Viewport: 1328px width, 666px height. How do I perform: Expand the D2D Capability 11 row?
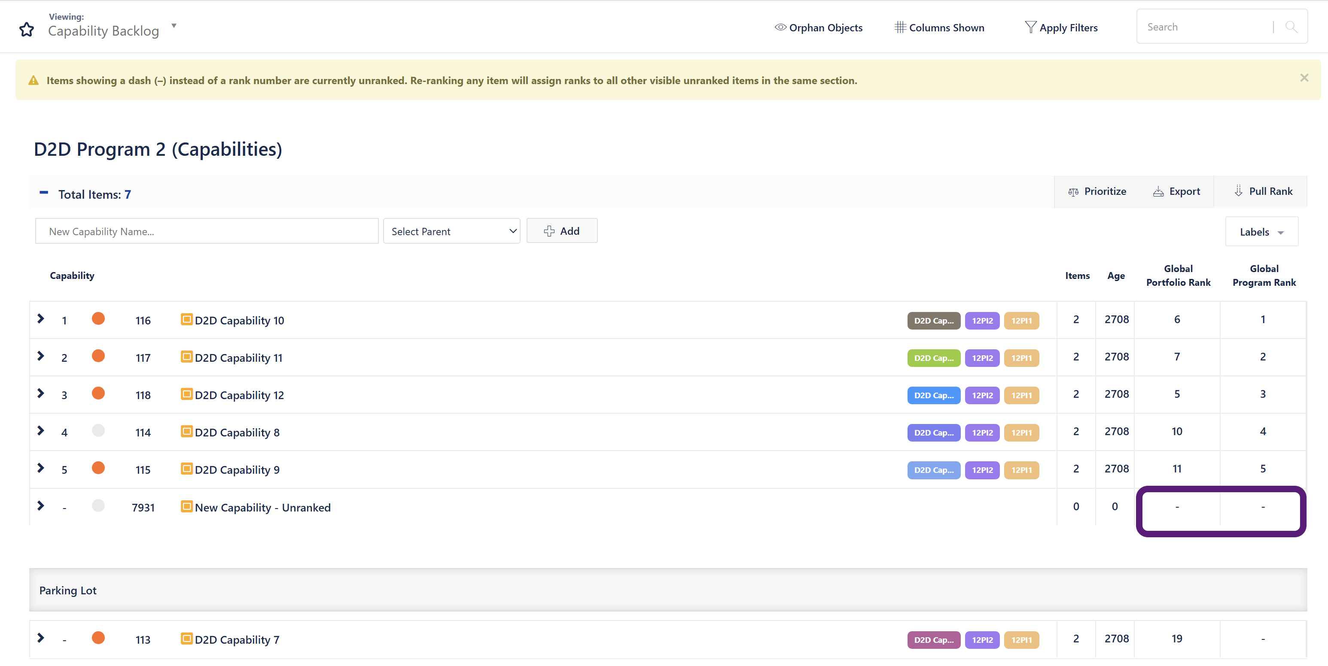(41, 357)
